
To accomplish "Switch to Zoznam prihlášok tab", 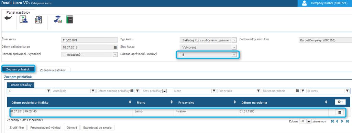I will point(18,69).
